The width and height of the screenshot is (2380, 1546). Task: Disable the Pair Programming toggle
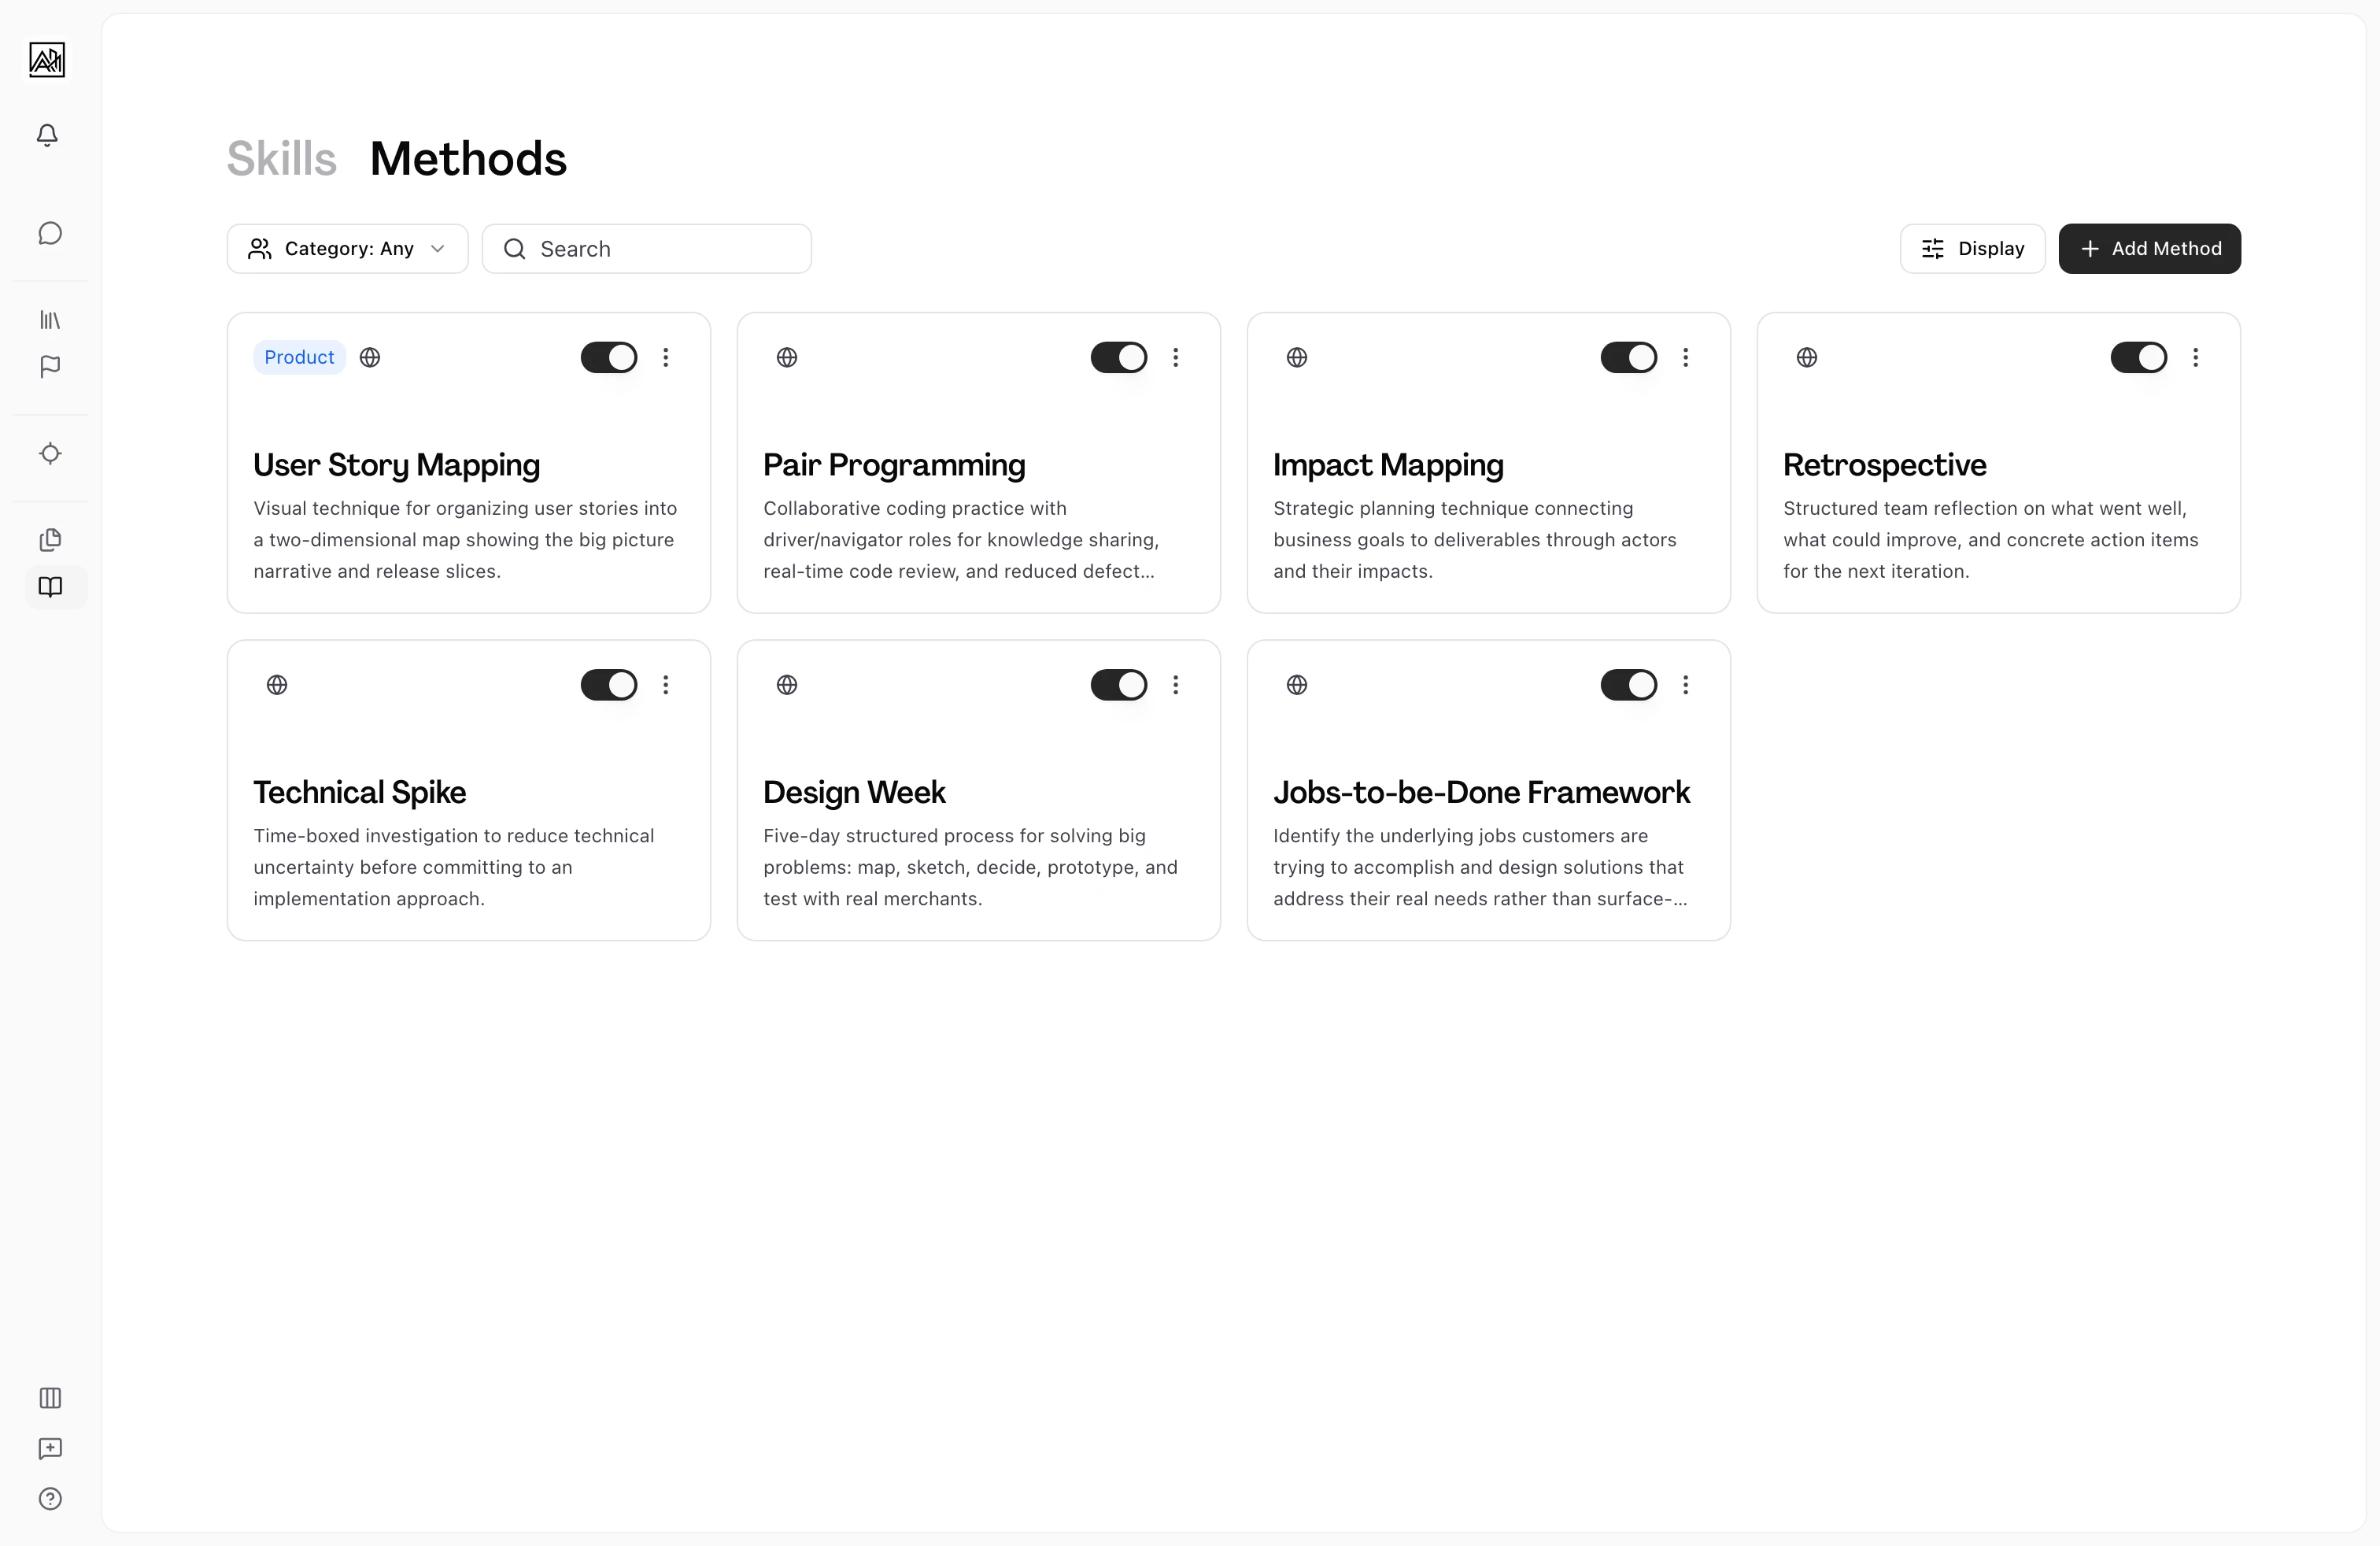(1118, 357)
